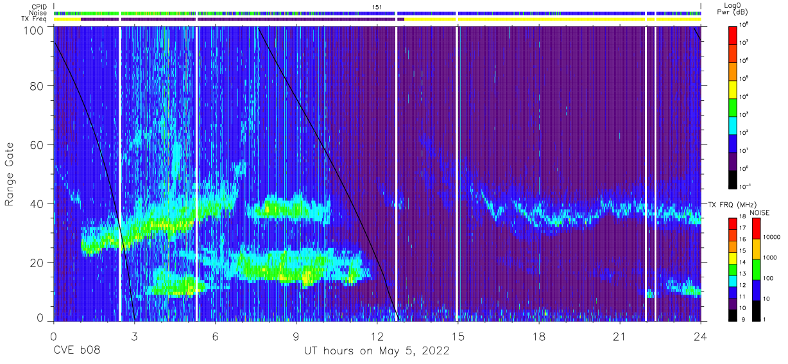This screenshot has height=364, width=788.
Task: Click the 'NOISE' colorbar title
Action: click(x=758, y=212)
